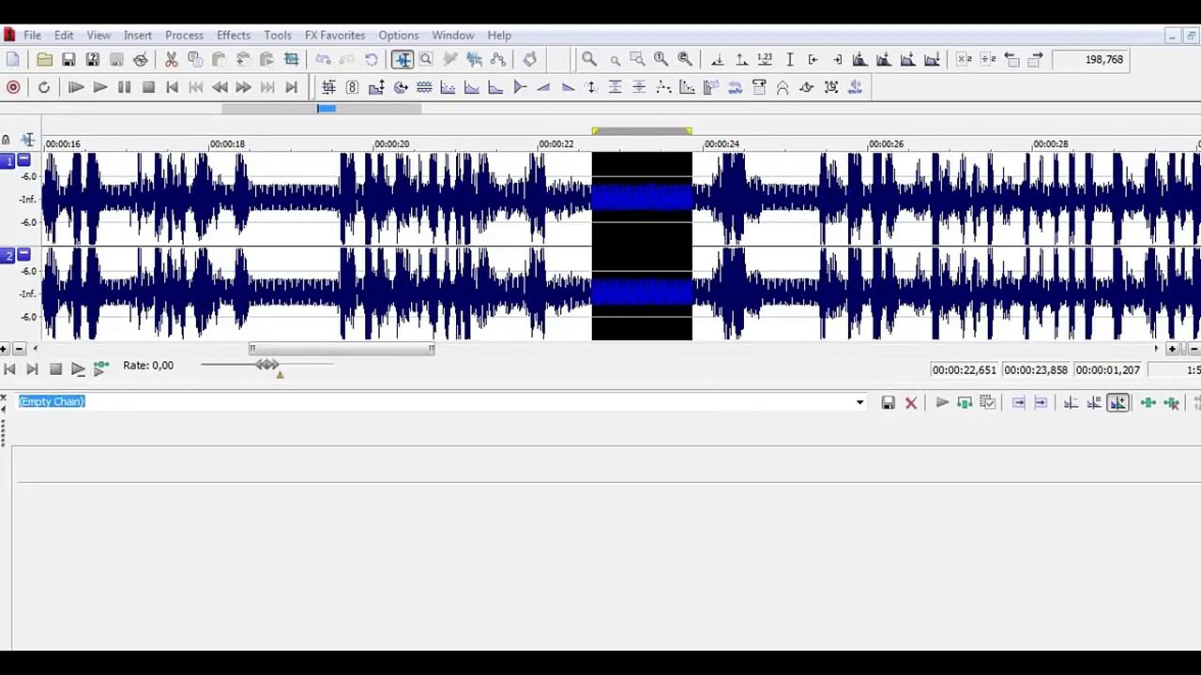
Task: Open the Effects menu
Action: (234, 35)
